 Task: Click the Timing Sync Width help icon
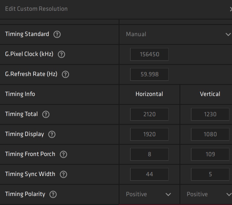coord(63,174)
